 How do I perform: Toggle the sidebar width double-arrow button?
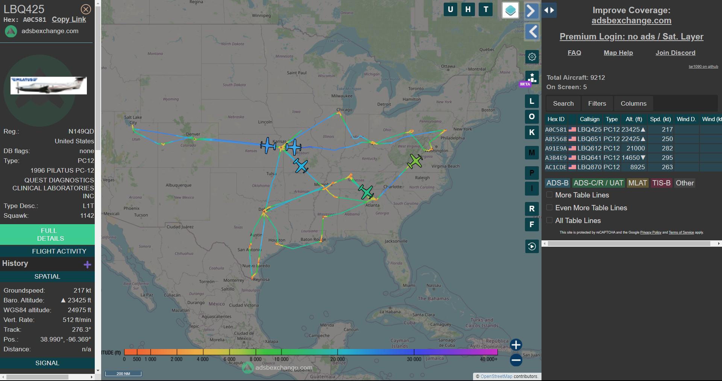pos(549,11)
